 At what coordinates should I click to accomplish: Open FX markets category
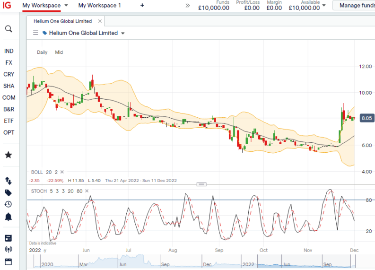pos(9,63)
